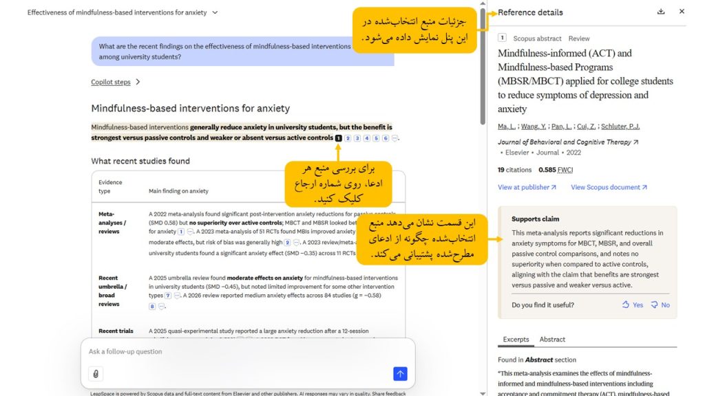Switch to the Excerpts tab
Screen dimensions: 705x396
point(516,340)
